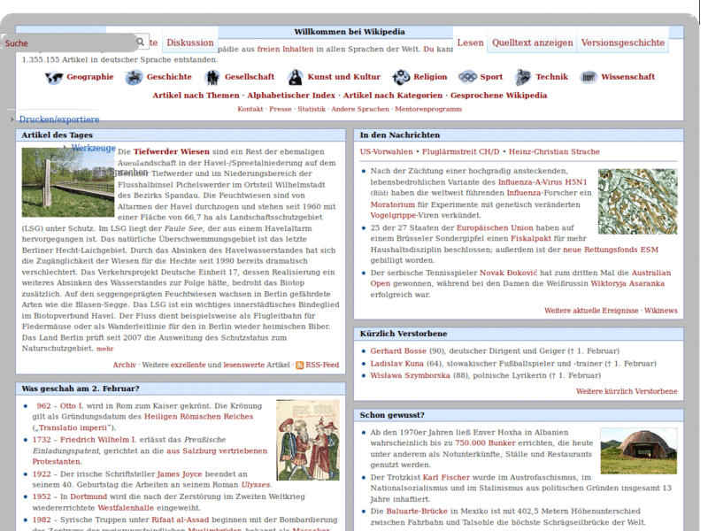Open the Wissenschaft portal link

628,77
